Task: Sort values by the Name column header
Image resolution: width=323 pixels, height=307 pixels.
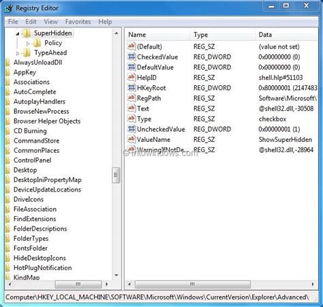Action: [x=157, y=35]
